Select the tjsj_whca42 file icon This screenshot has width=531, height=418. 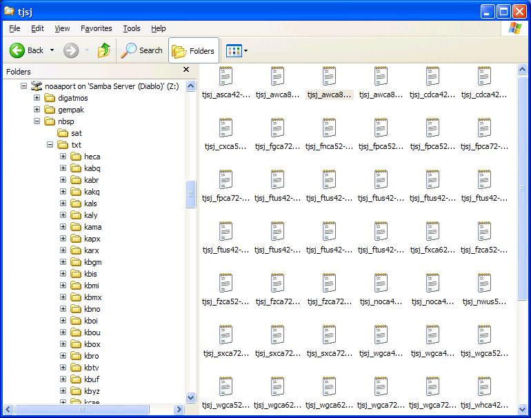484,386
